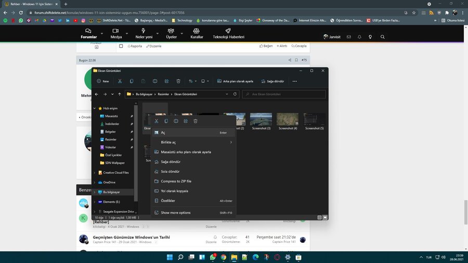Open the Windows Start button on taskbar
Screen dimensions: 468x263
point(170,257)
